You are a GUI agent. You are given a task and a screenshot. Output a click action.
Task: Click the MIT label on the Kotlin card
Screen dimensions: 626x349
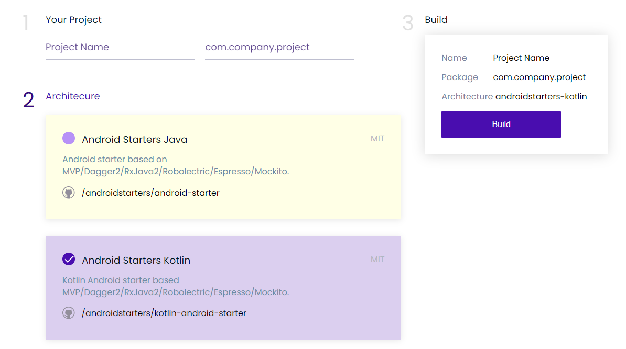(x=377, y=259)
